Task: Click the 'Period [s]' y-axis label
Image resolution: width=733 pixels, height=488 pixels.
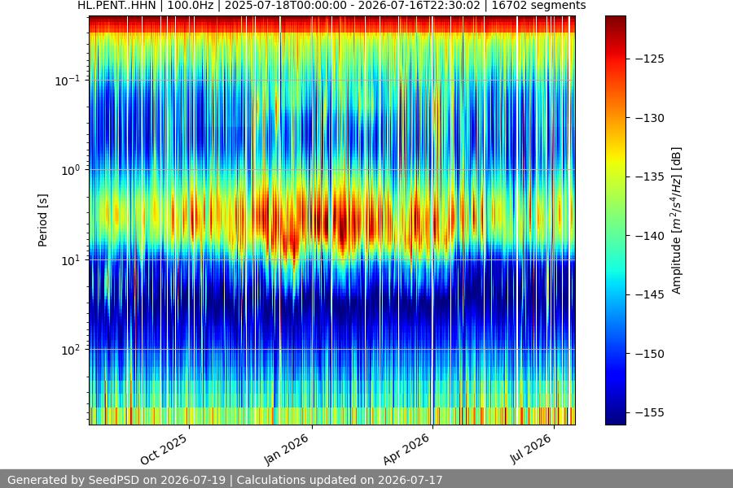Action: 42,220
